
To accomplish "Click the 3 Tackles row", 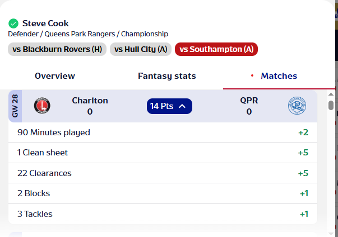I will (163, 214).
